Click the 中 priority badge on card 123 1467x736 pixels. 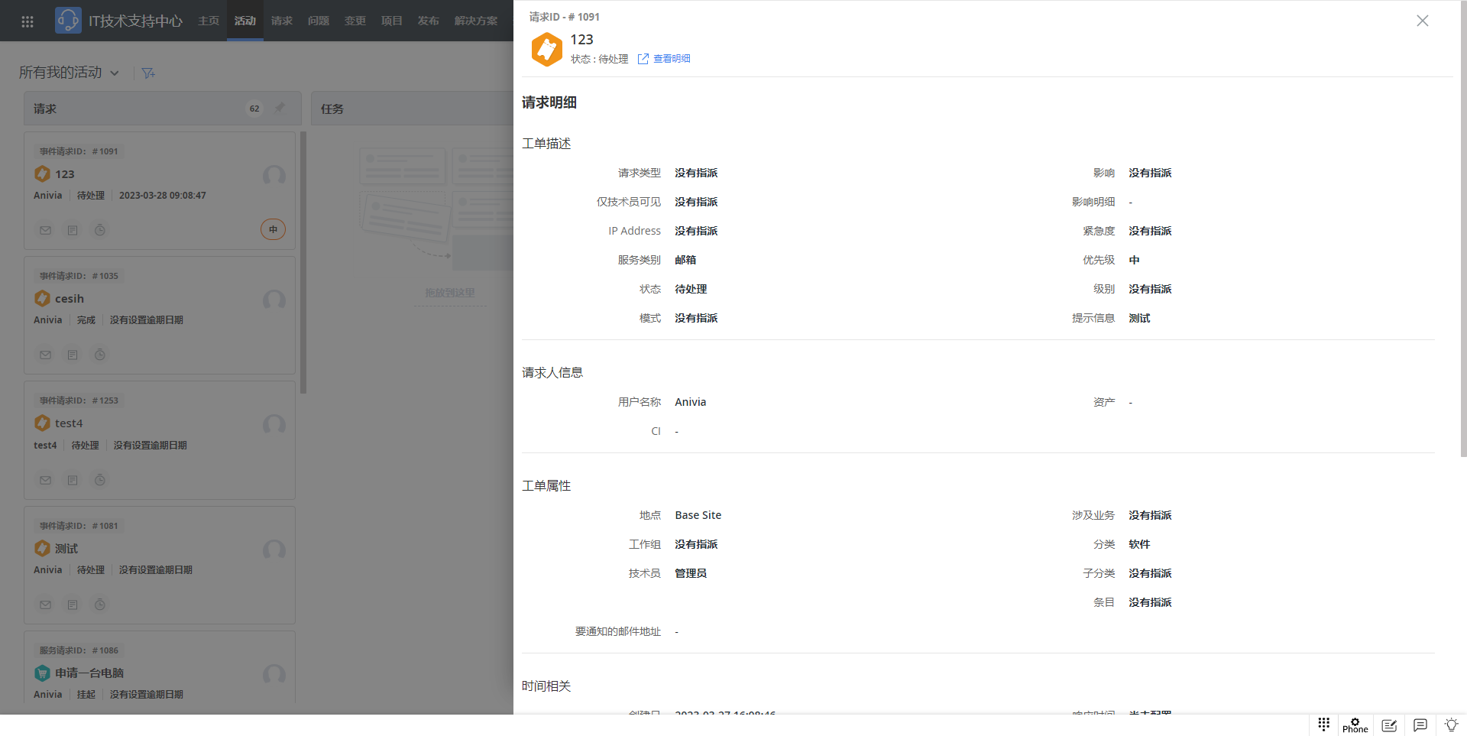[x=274, y=229]
